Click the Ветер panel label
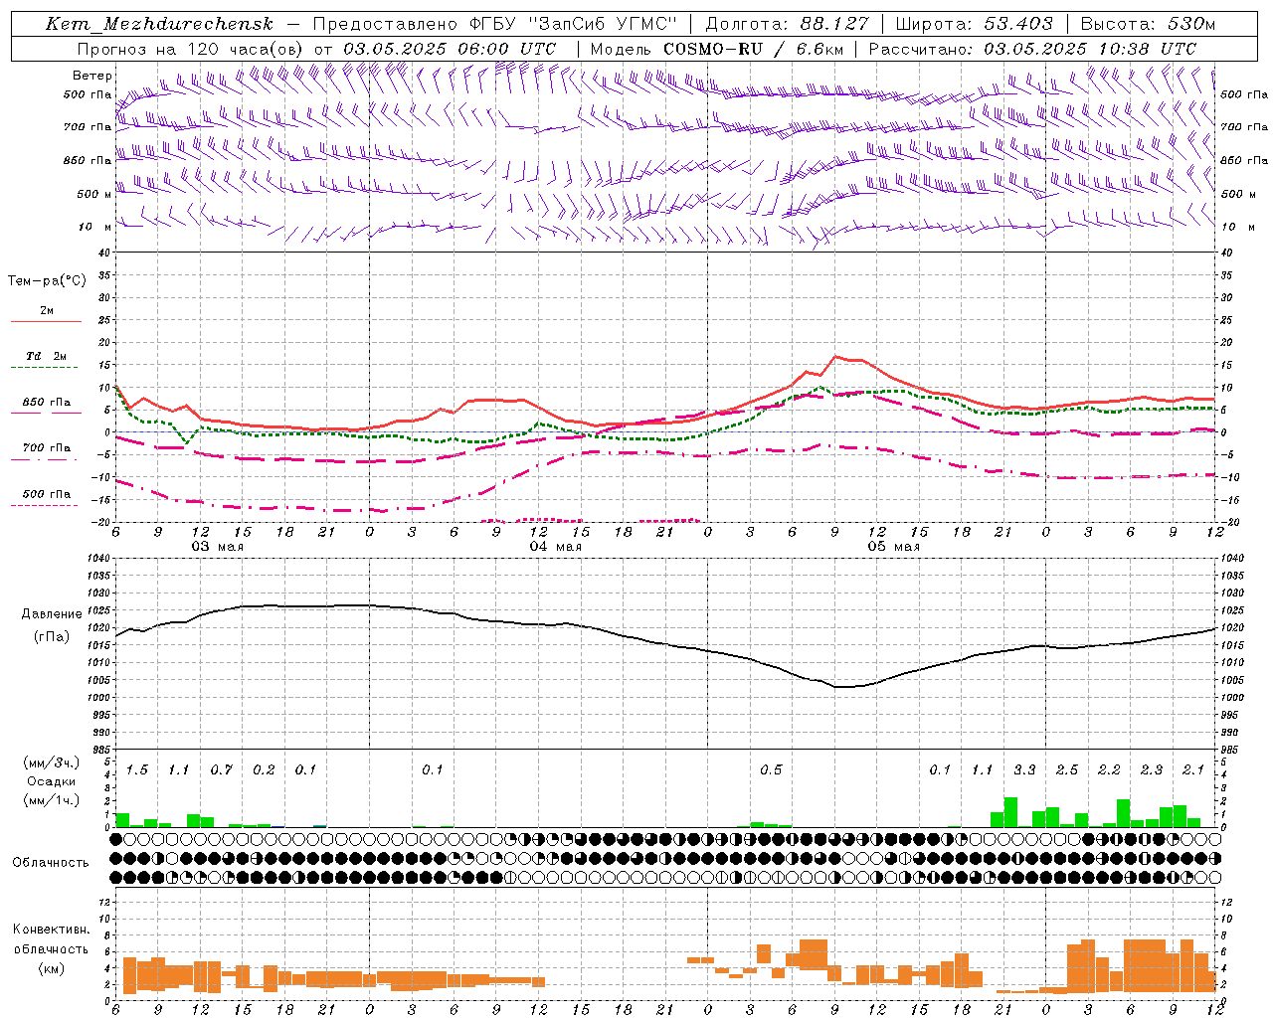Viewport: 1273px width, 1018px height. [x=92, y=76]
